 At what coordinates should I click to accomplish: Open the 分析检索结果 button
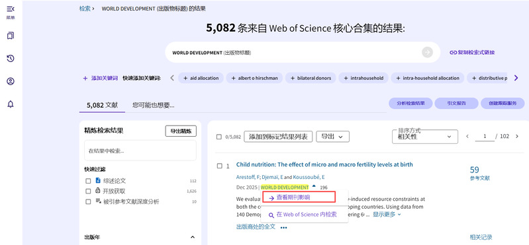(410, 103)
